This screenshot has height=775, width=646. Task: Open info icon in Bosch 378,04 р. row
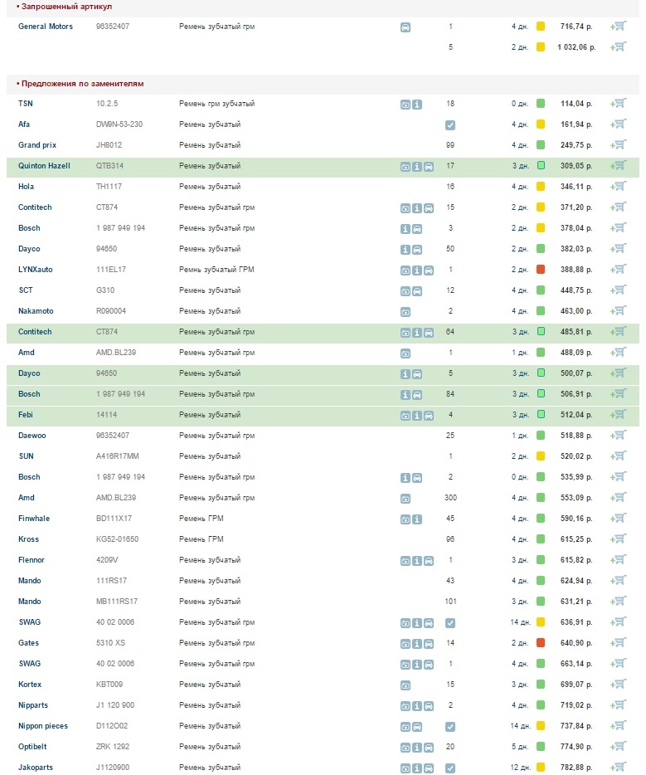(x=405, y=229)
